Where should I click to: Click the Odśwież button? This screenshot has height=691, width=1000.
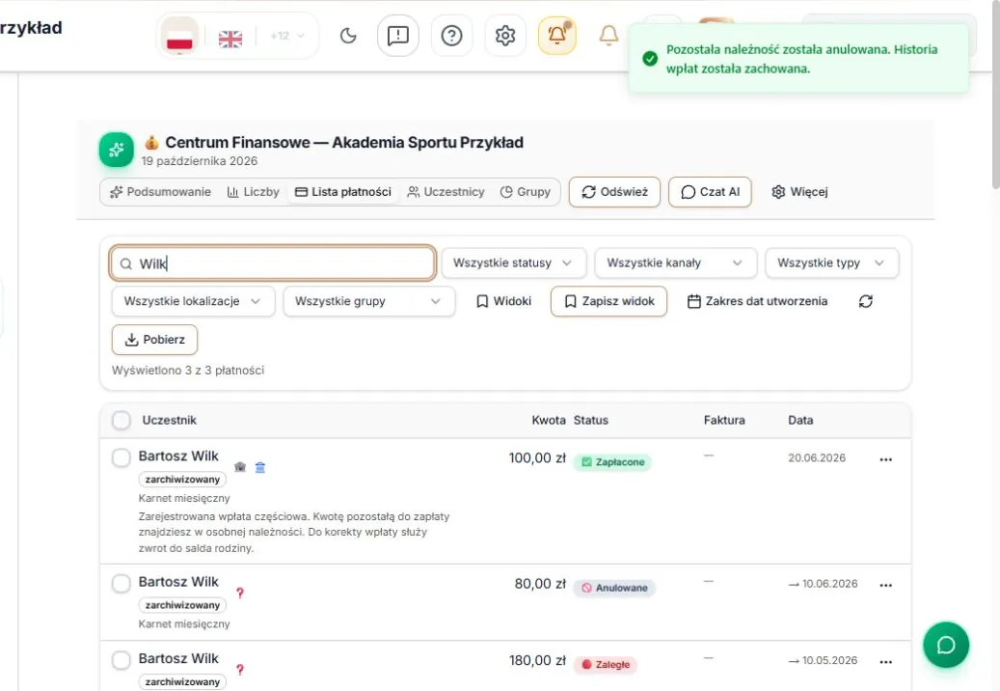[x=614, y=192]
